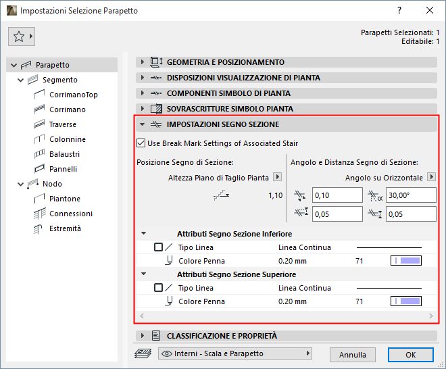Image resolution: width=446 pixels, height=369 pixels.
Task: Select the CorrimanoTop tree icon
Action: pos(39,95)
